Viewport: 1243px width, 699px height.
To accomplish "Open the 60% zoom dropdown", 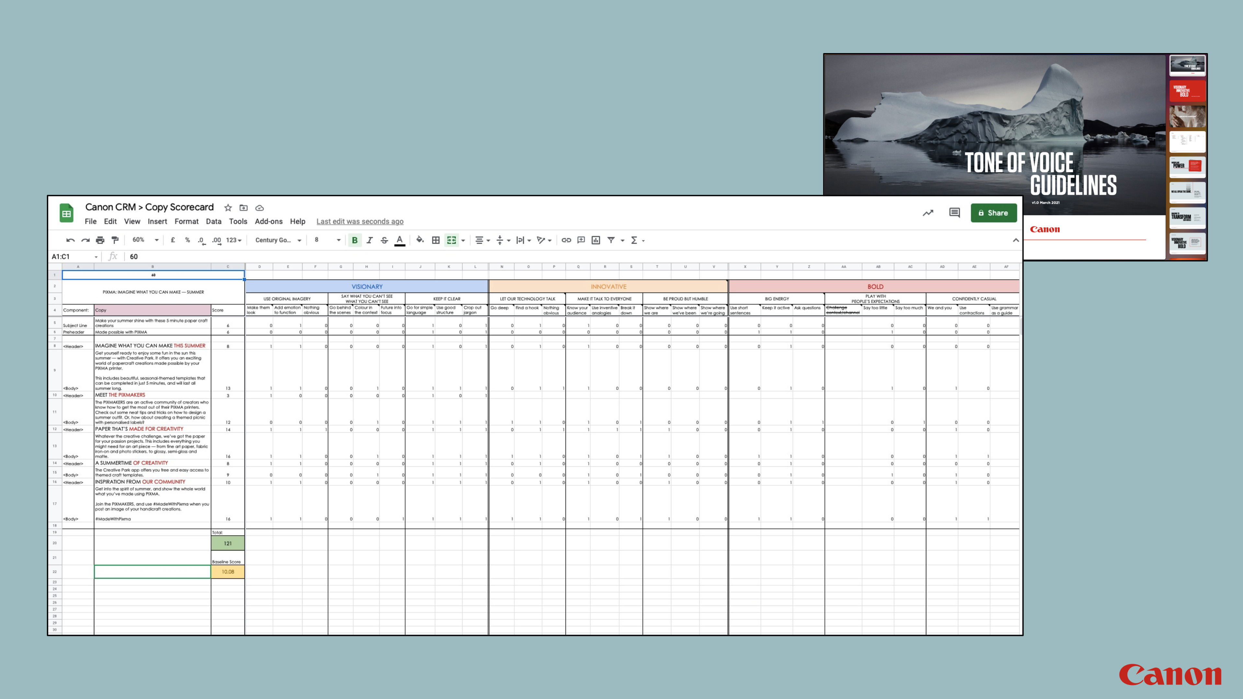I will tap(145, 240).
